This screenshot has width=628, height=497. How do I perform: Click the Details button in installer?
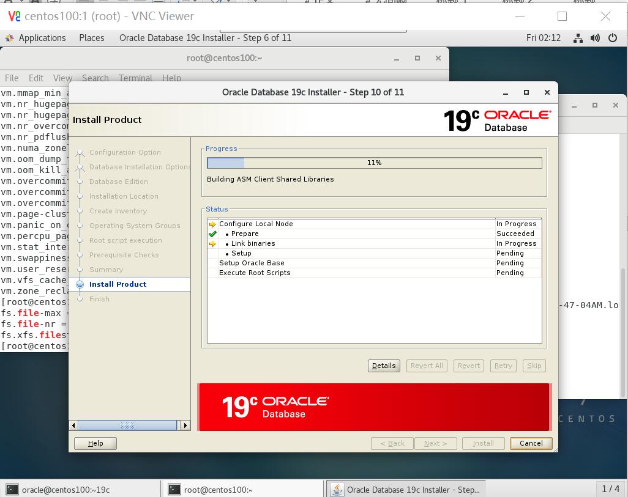point(384,366)
